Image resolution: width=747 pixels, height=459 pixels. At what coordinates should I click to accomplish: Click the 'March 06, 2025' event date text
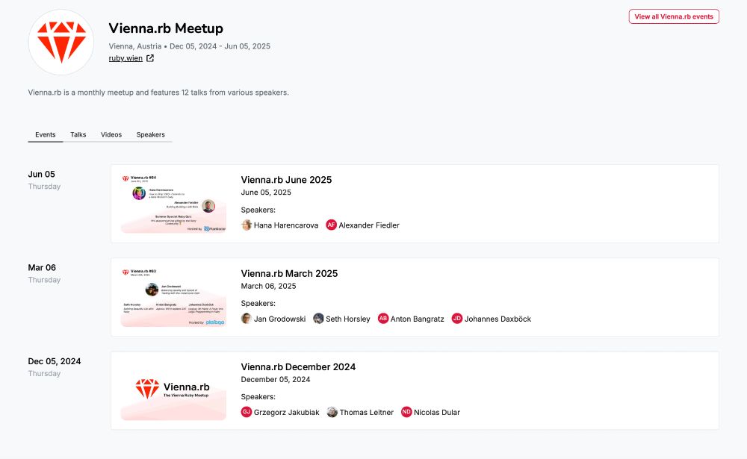point(268,286)
